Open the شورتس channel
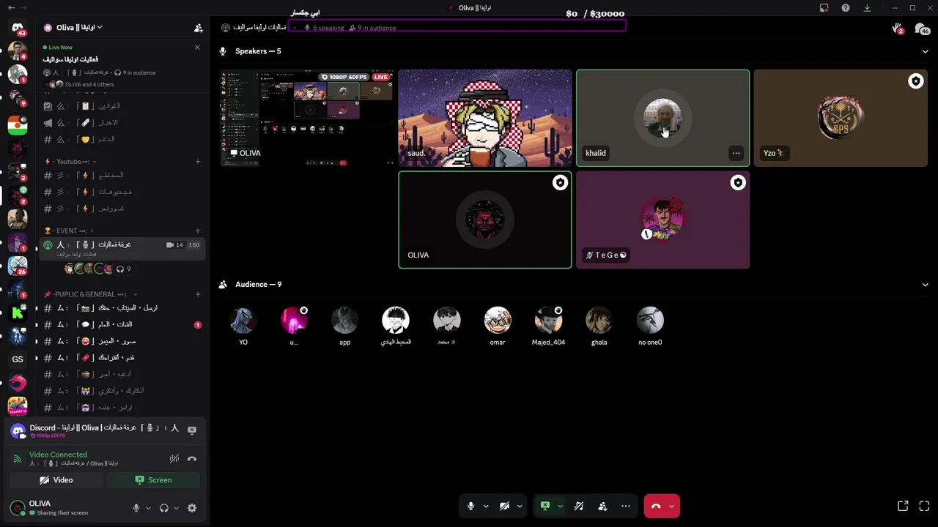The width and height of the screenshot is (938, 527). [x=121, y=209]
